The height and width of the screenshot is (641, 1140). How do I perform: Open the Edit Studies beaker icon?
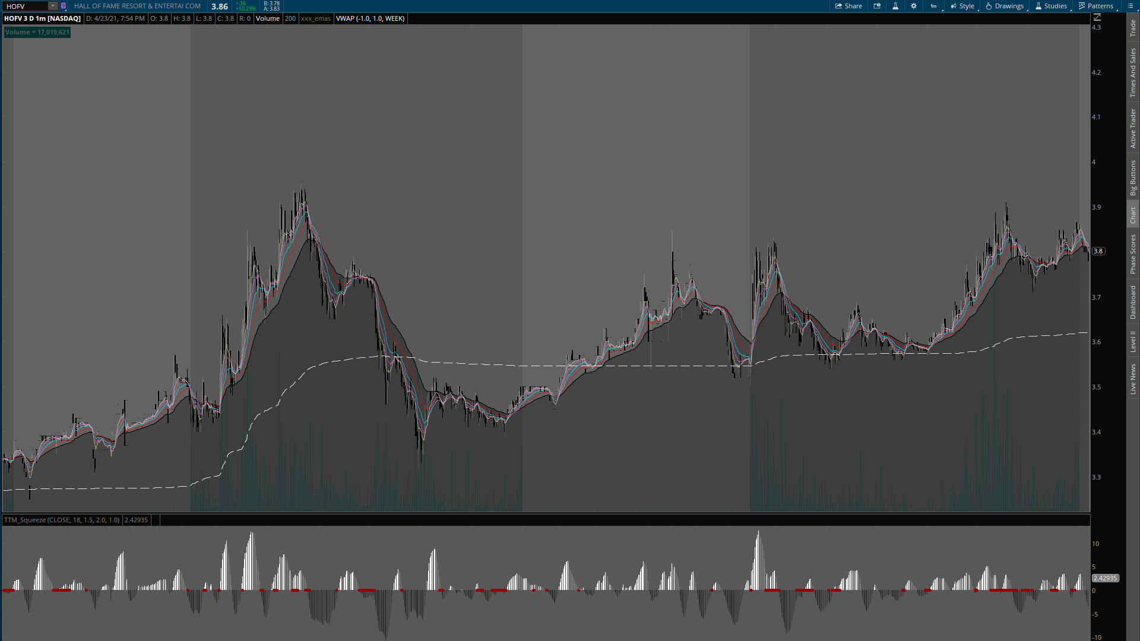[895, 6]
